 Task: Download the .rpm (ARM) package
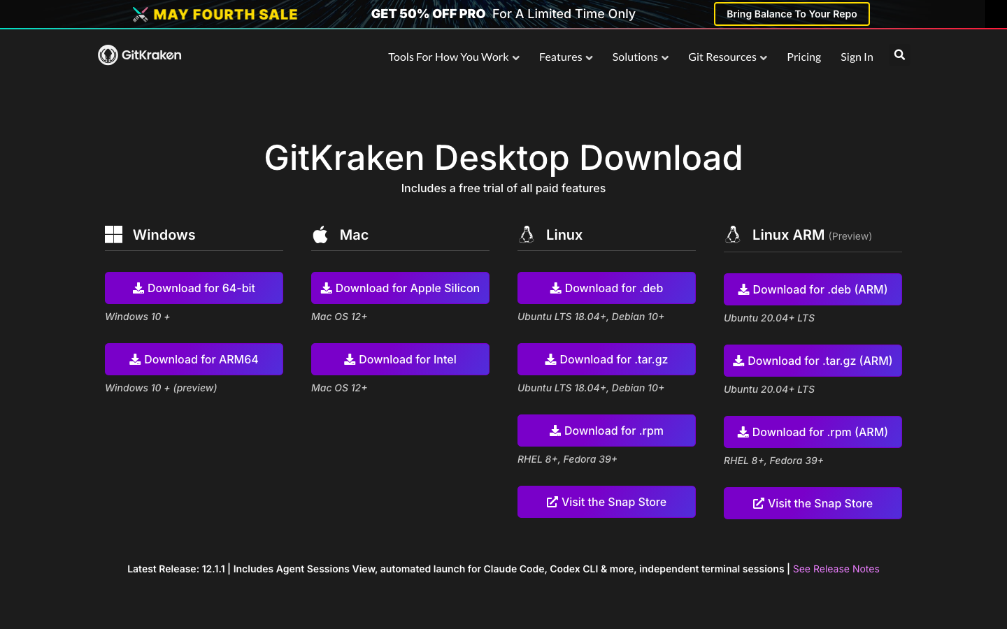coord(813,432)
